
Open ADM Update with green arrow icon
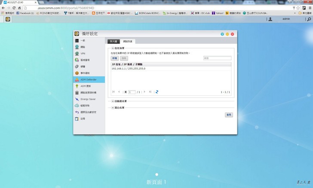click(x=89, y=86)
